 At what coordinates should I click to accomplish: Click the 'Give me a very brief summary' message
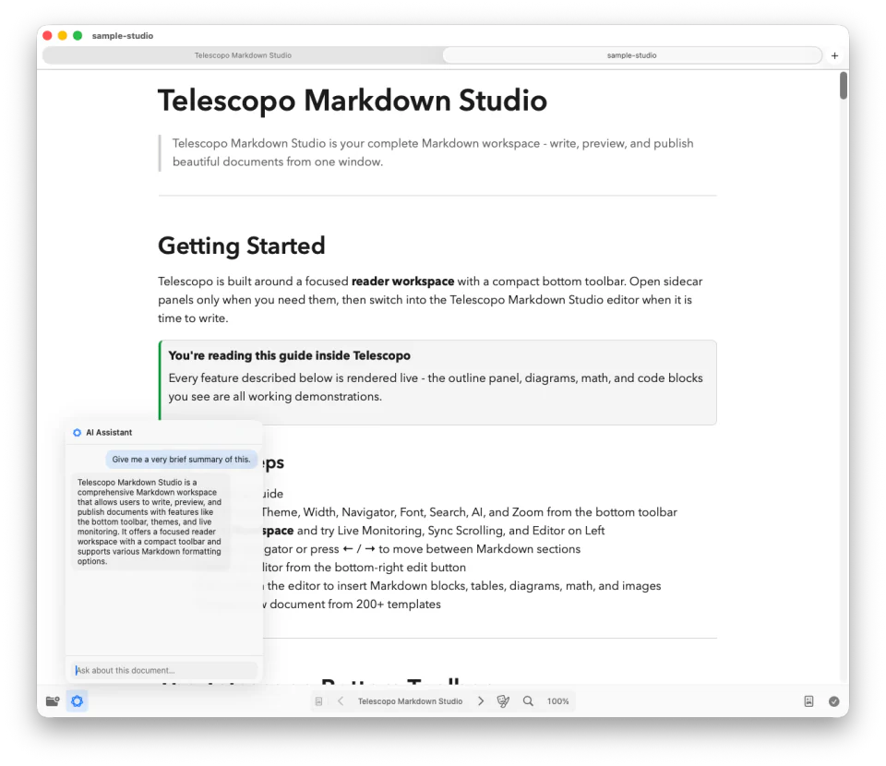(x=181, y=460)
